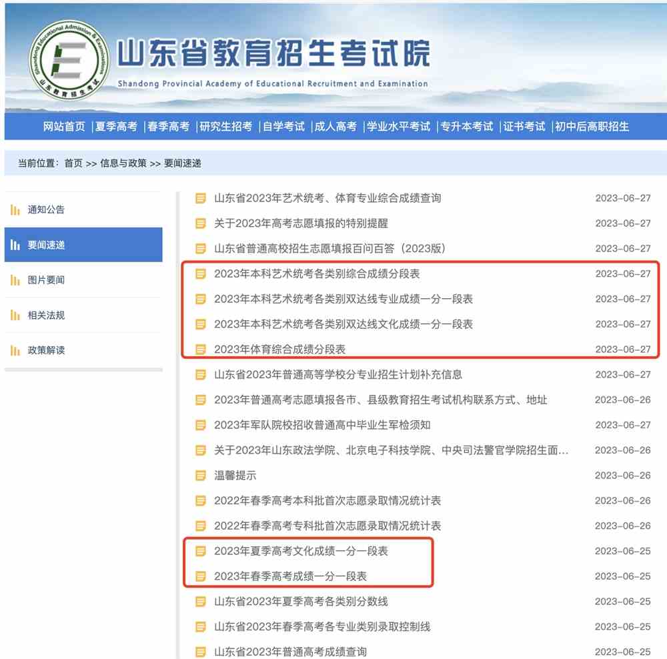The height and width of the screenshot is (659, 667).
Task: Open 2023年本科艺术统考各类别综合成绩分段表
Action: click(317, 274)
